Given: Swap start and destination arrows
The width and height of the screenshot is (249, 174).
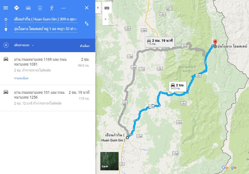Looking at the screenshot, I should point(87,23).
